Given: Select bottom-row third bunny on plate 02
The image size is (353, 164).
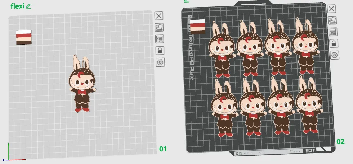Looking at the screenshot, I should coord(281,106).
